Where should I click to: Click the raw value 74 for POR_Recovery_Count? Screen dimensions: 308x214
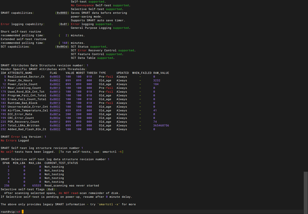155,122
